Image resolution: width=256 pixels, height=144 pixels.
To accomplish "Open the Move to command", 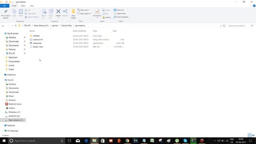I will coord(44,14).
